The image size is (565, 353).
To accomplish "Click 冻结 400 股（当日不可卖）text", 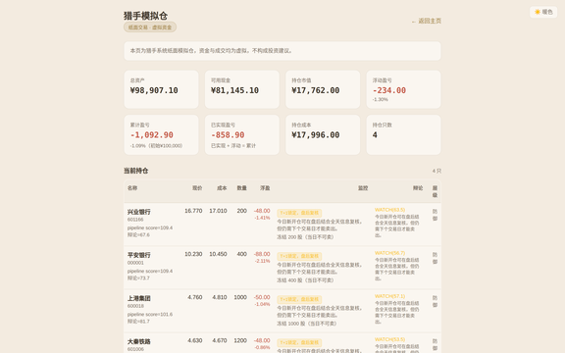I will (305, 280).
